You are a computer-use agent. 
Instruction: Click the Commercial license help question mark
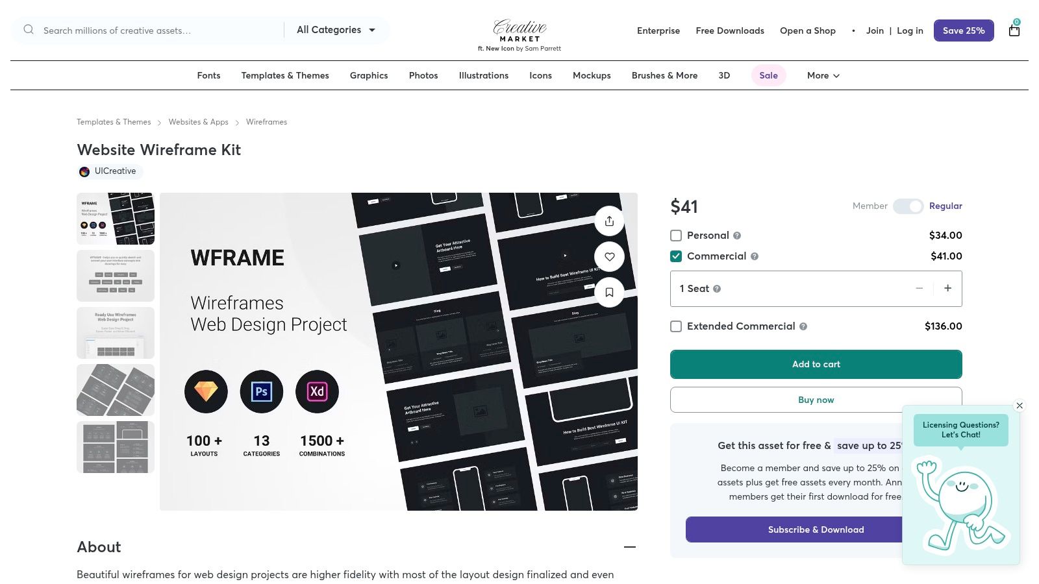[755, 256]
